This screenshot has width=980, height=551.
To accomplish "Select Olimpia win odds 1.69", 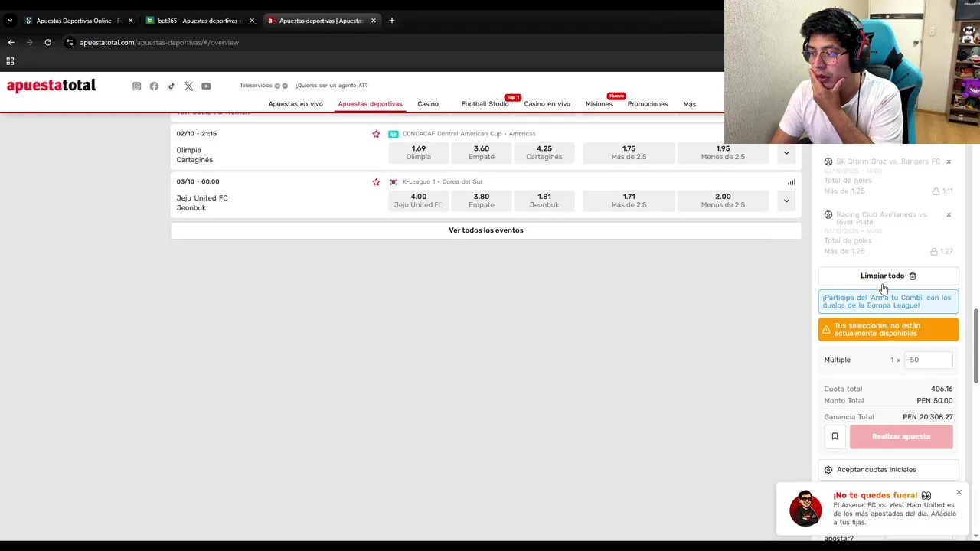I will tap(419, 153).
